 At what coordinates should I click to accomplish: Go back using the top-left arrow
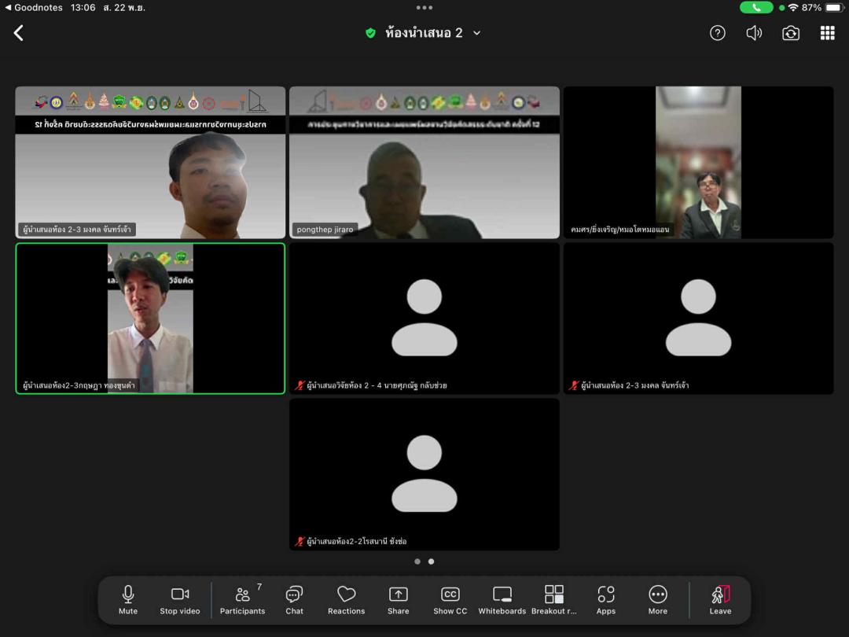coord(19,33)
